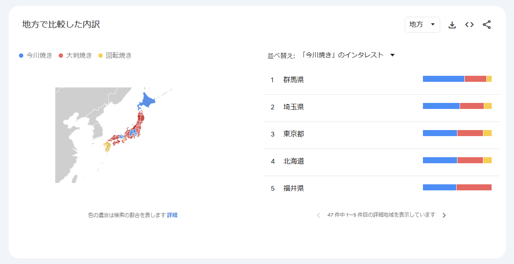Click the yellow 回転焼き legend dot
The height and width of the screenshot is (264, 514).
pyautogui.click(x=101, y=56)
